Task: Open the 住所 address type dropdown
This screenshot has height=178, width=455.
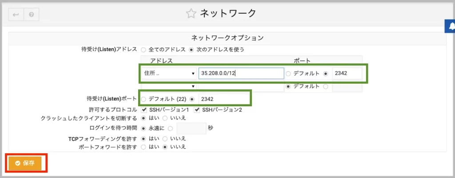Action: (169, 74)
